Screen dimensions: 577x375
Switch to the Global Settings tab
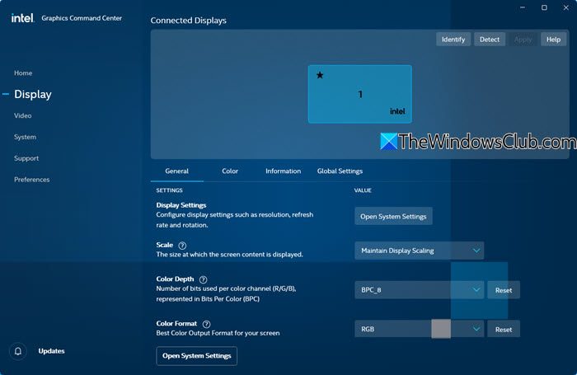coord(340,171)
